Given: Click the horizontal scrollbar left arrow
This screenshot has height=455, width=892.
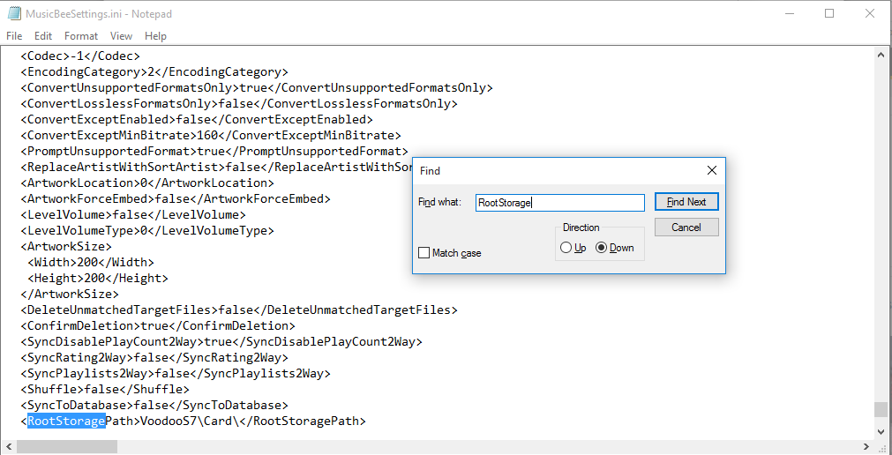Looking at the screenshot, I should [8, 446].
